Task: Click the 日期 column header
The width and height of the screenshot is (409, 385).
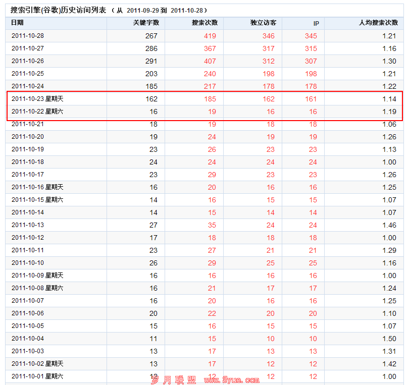Action: coord(18,23)
